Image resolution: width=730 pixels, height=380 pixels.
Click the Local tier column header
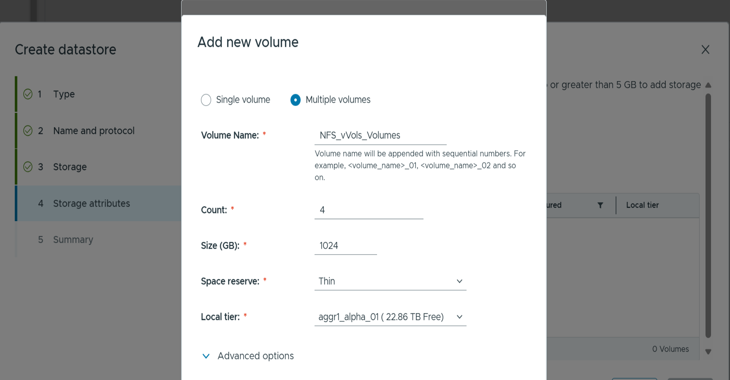point(642,205)
